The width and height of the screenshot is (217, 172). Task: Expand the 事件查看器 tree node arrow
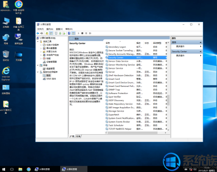click(41, 48)
